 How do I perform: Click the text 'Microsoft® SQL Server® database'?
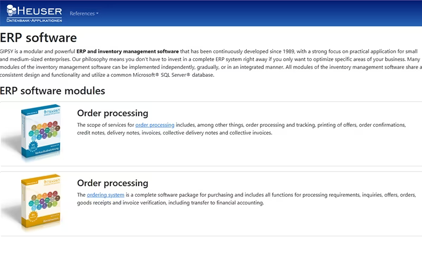coord(174,75)
